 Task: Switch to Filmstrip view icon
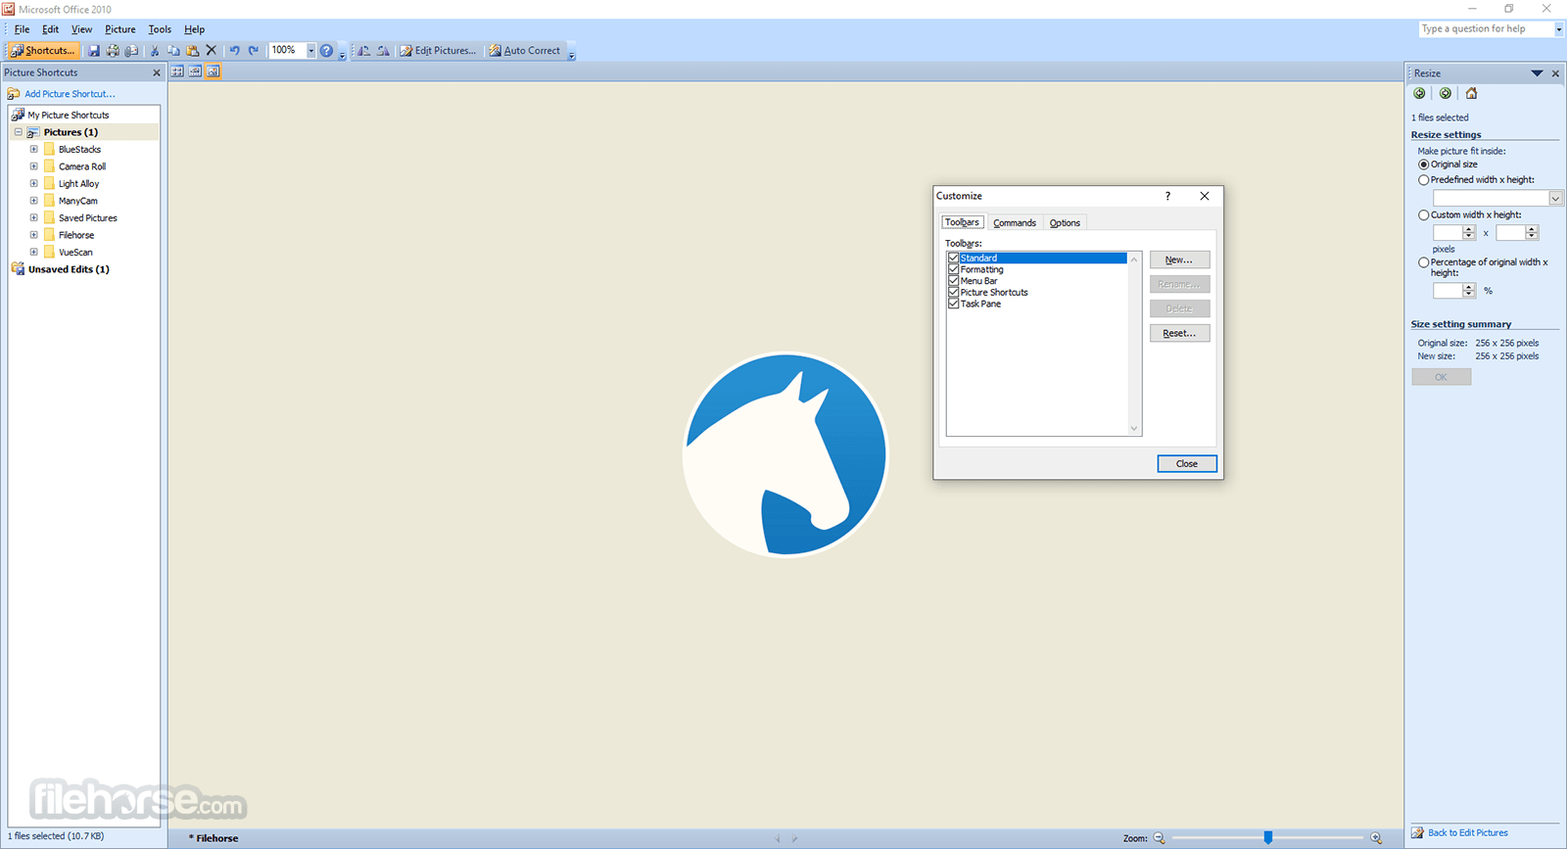[x=195, y=71]
